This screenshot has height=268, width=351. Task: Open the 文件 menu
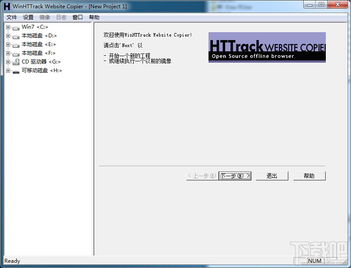pos(12,17)
